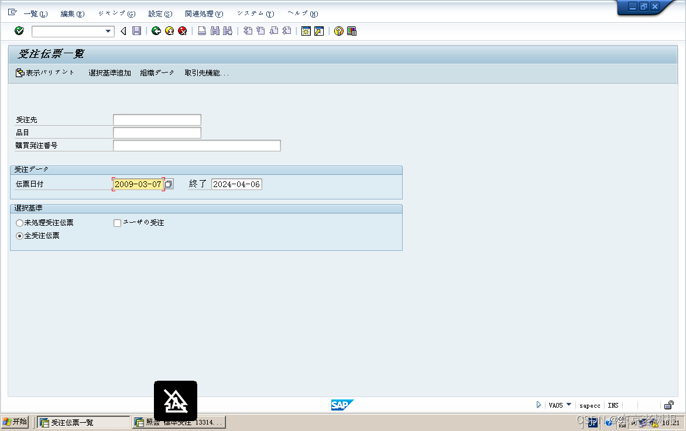This screenshot has width=686, height=431.
Task: Open the 一覧(L) menu
Action: coord(36,14)
